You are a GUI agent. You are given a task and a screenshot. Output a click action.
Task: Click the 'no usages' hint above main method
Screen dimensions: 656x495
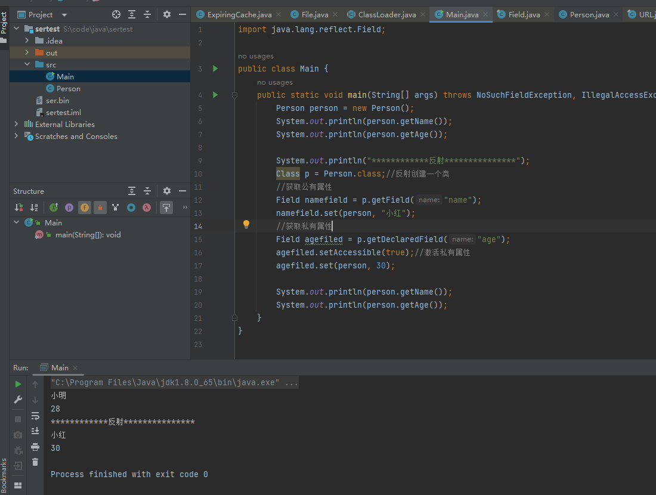click(275, 82)
